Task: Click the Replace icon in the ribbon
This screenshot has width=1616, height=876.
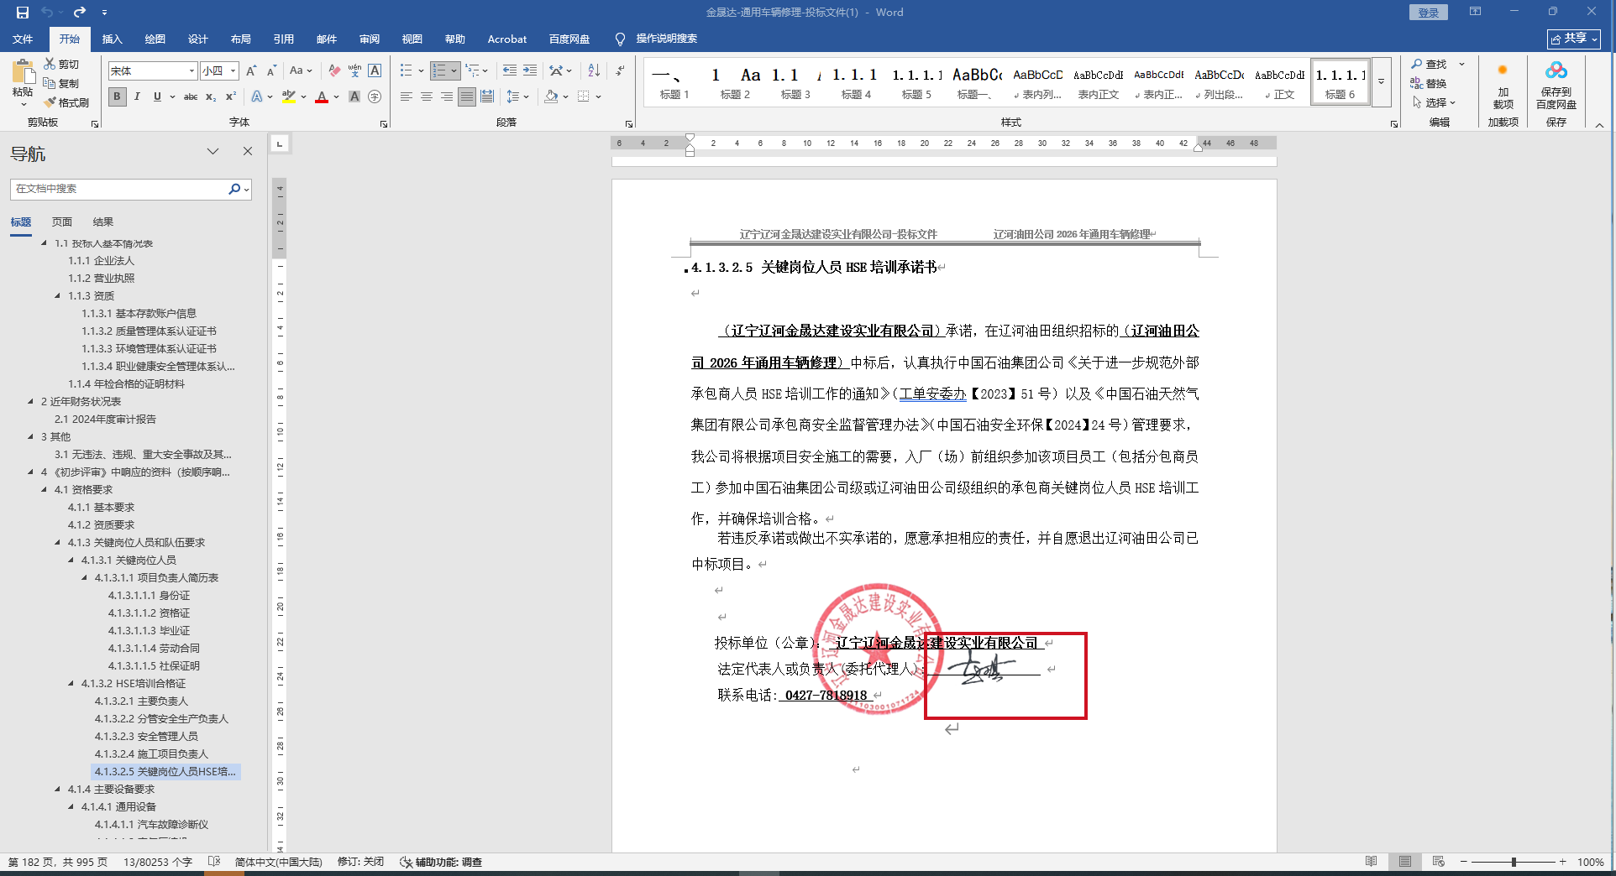Action: [1417, 83]
